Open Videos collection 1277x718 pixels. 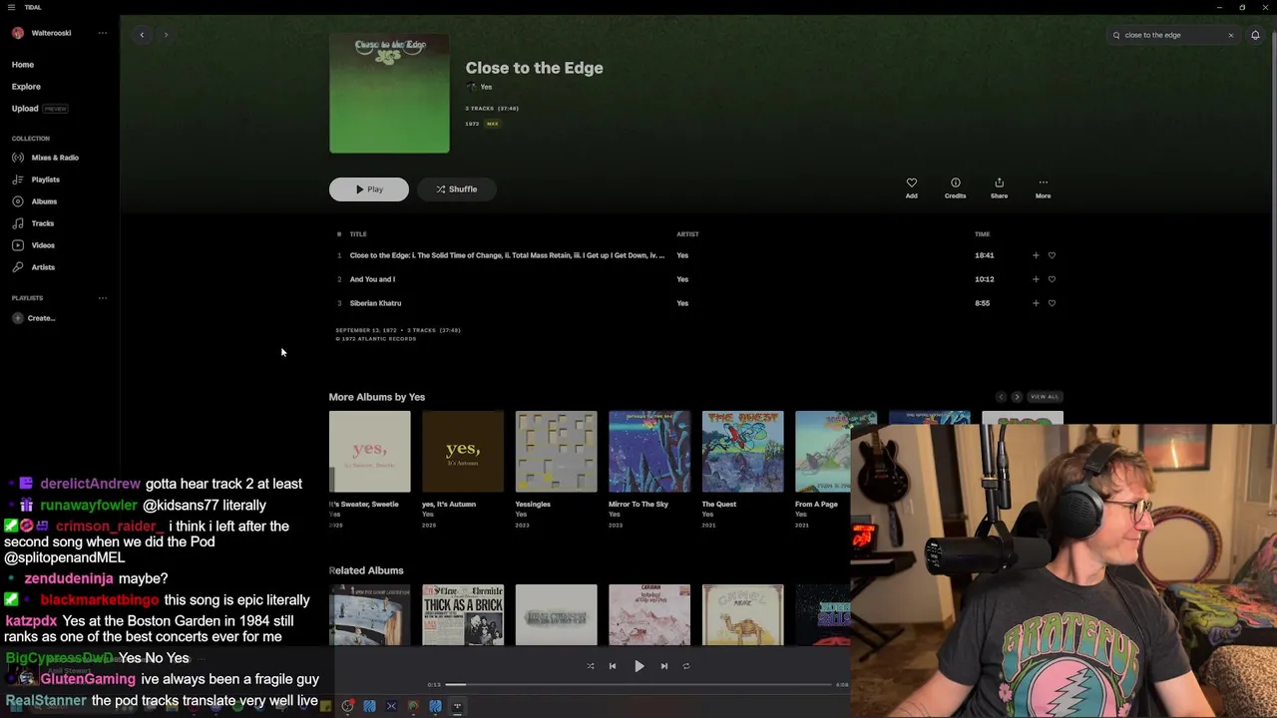34,245
